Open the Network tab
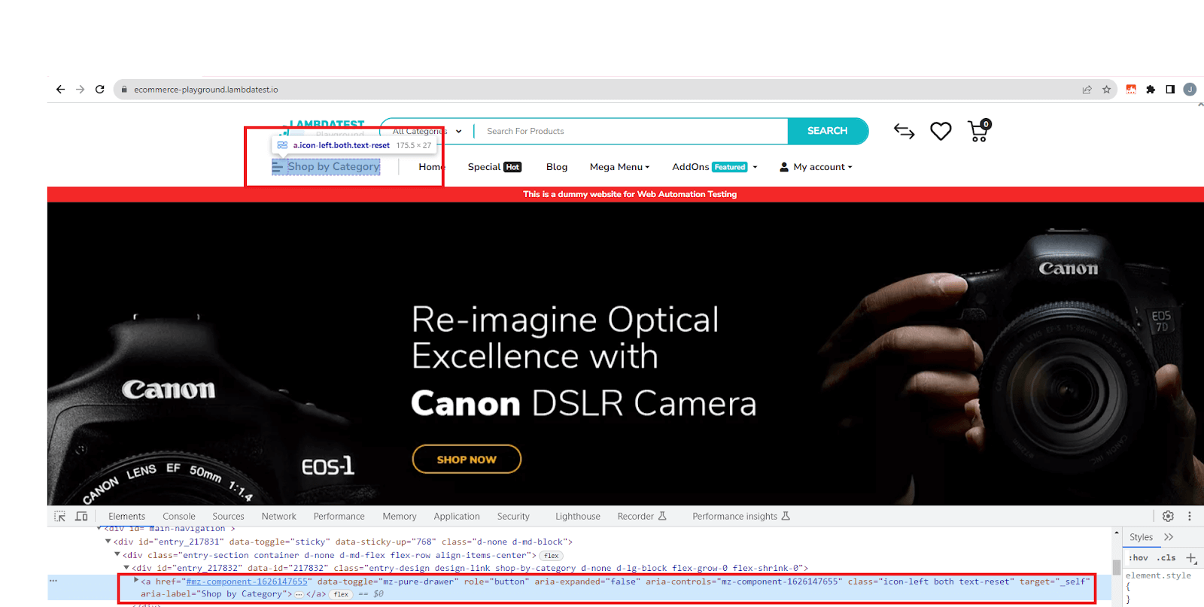 (x=279, y=516)
